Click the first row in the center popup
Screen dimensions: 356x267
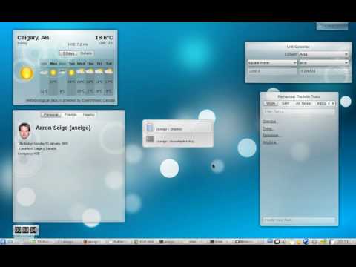pyautogui.click(x=178, y=128)
